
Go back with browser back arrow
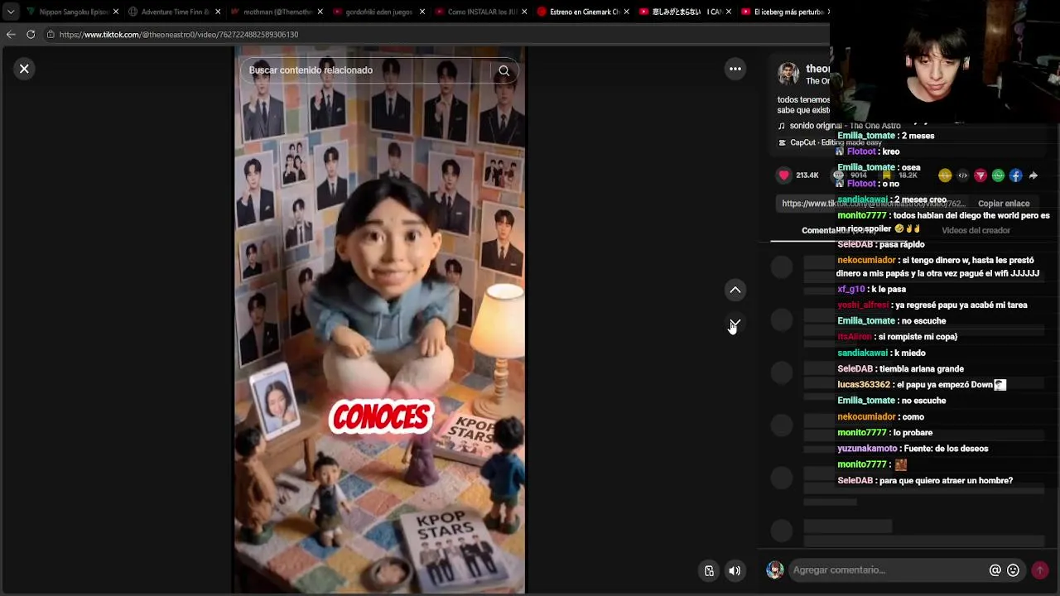11,34
